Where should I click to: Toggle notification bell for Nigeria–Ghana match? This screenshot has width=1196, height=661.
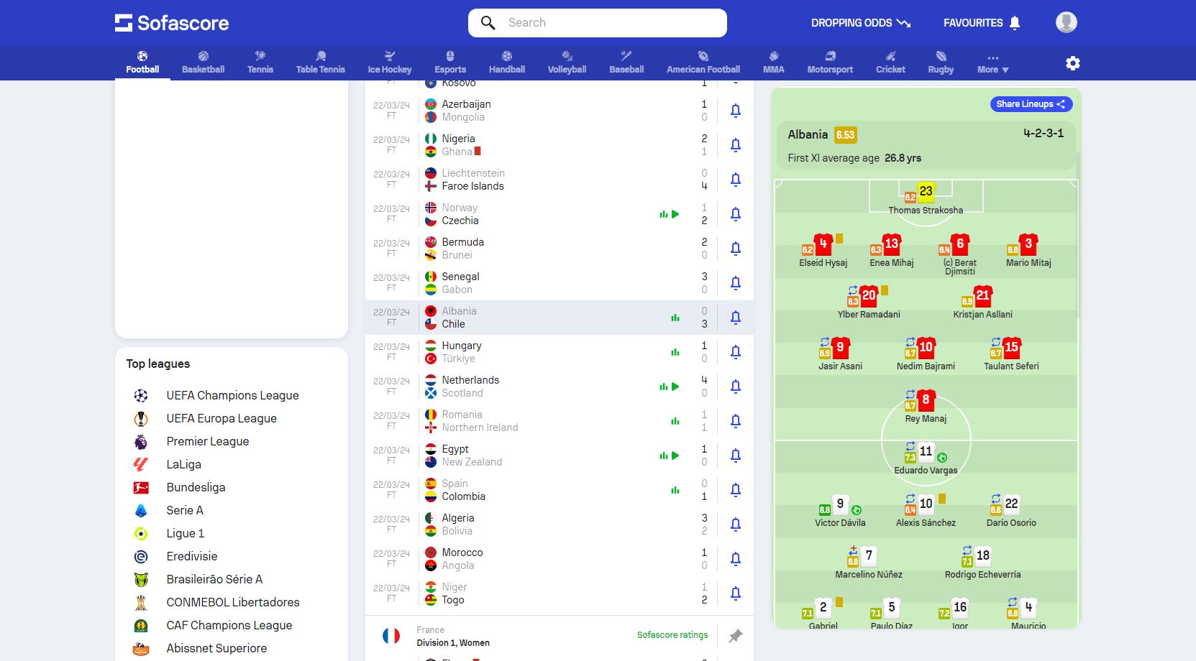click(x=735, y=145)
